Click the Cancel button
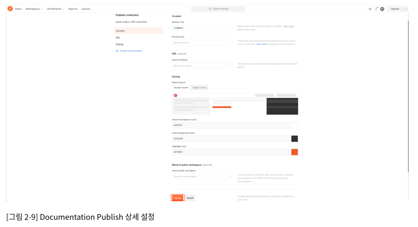Screen dimensions: 418x227 [x=190, y=198]
